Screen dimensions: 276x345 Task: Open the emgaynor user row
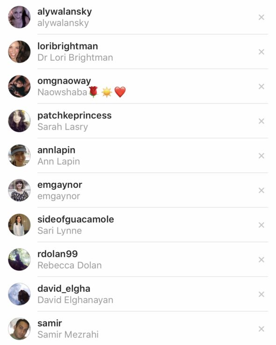coord(138,190)
